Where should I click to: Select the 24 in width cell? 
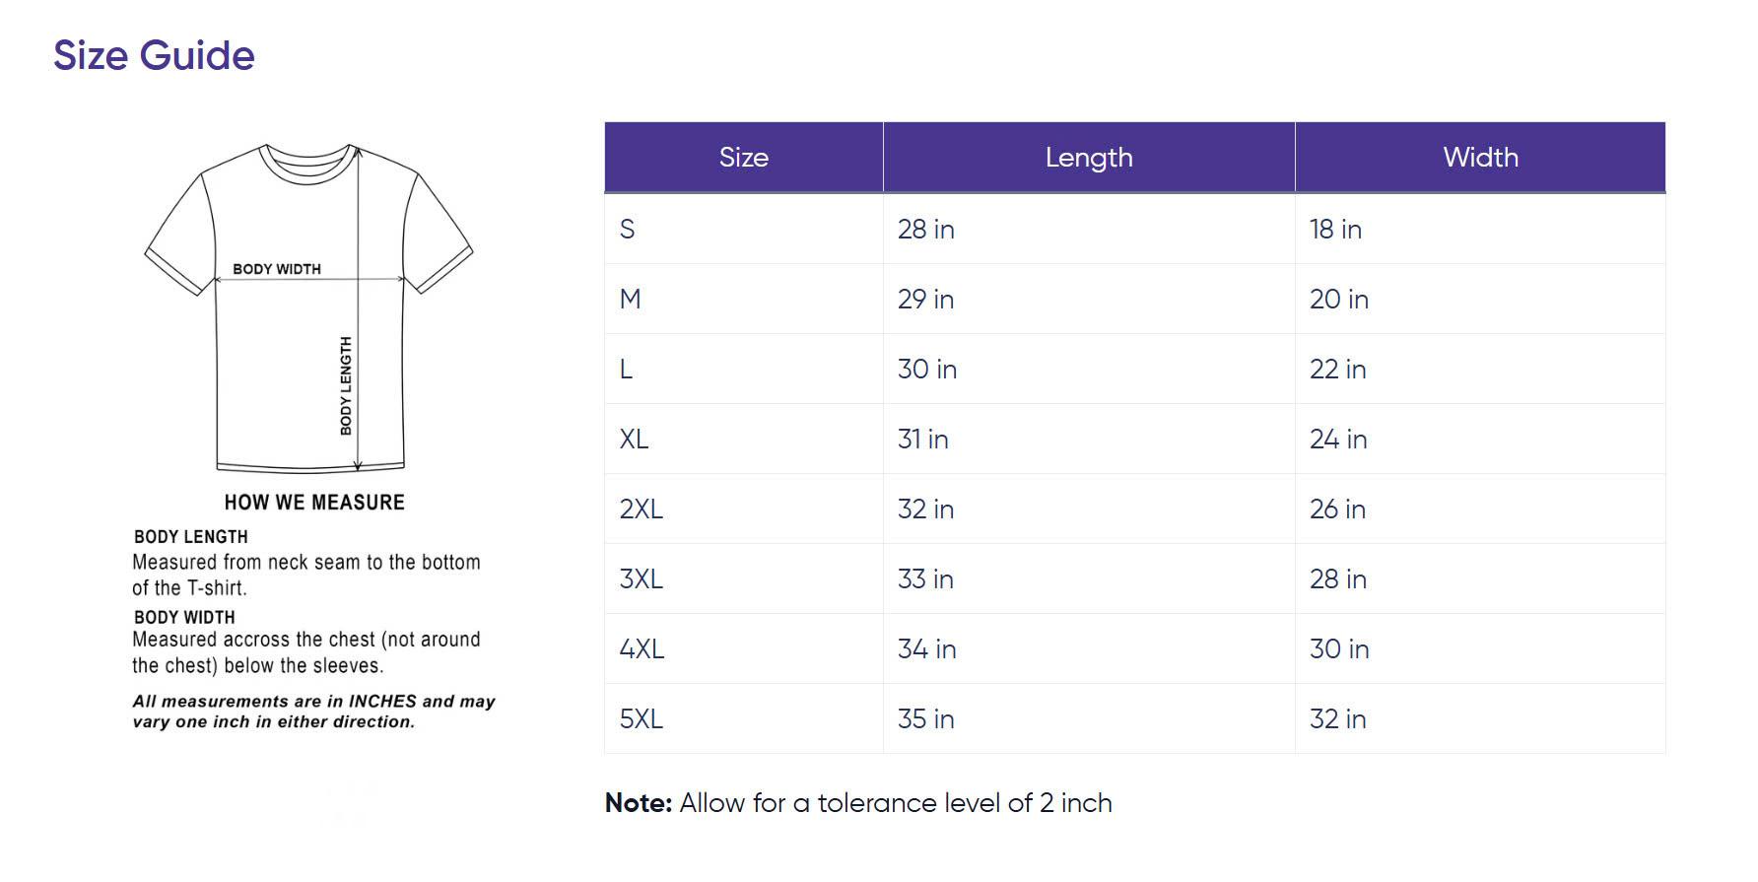tap(1337, 440)
